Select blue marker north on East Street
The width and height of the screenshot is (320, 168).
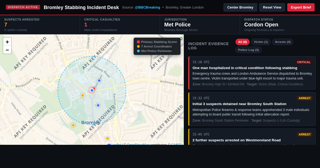tap(99, 81)
